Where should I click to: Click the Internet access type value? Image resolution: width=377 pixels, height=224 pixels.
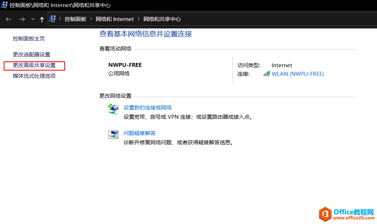pyautogui.click(x=282, y=65)
